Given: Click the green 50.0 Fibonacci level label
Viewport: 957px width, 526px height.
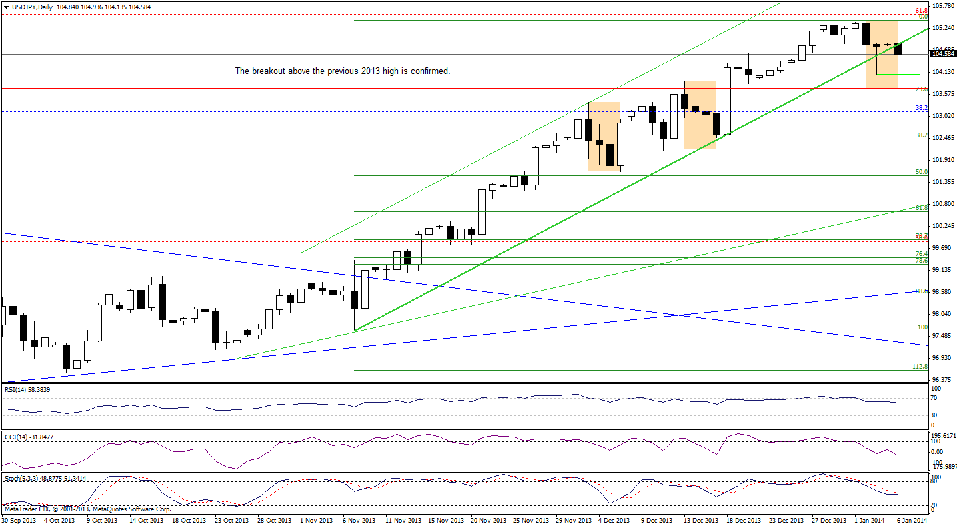Looking at the screenshot, I should (x=922, y=172).
